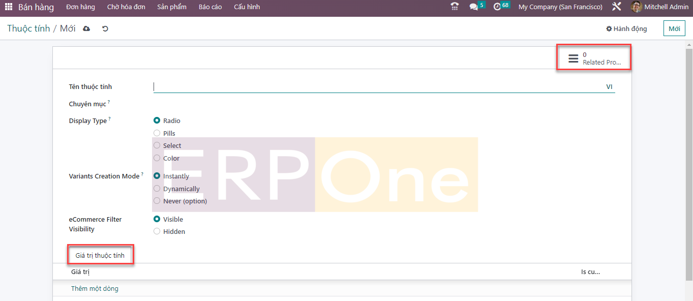Select the Color display type

pyautogui.click(x=157, y=158)
